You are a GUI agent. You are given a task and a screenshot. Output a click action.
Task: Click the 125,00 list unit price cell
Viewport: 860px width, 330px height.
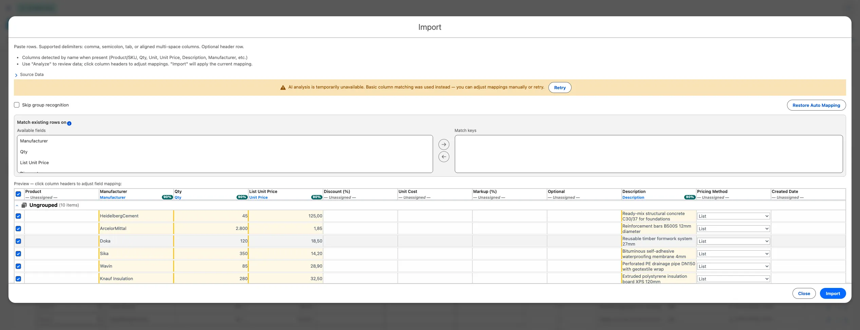285,216
